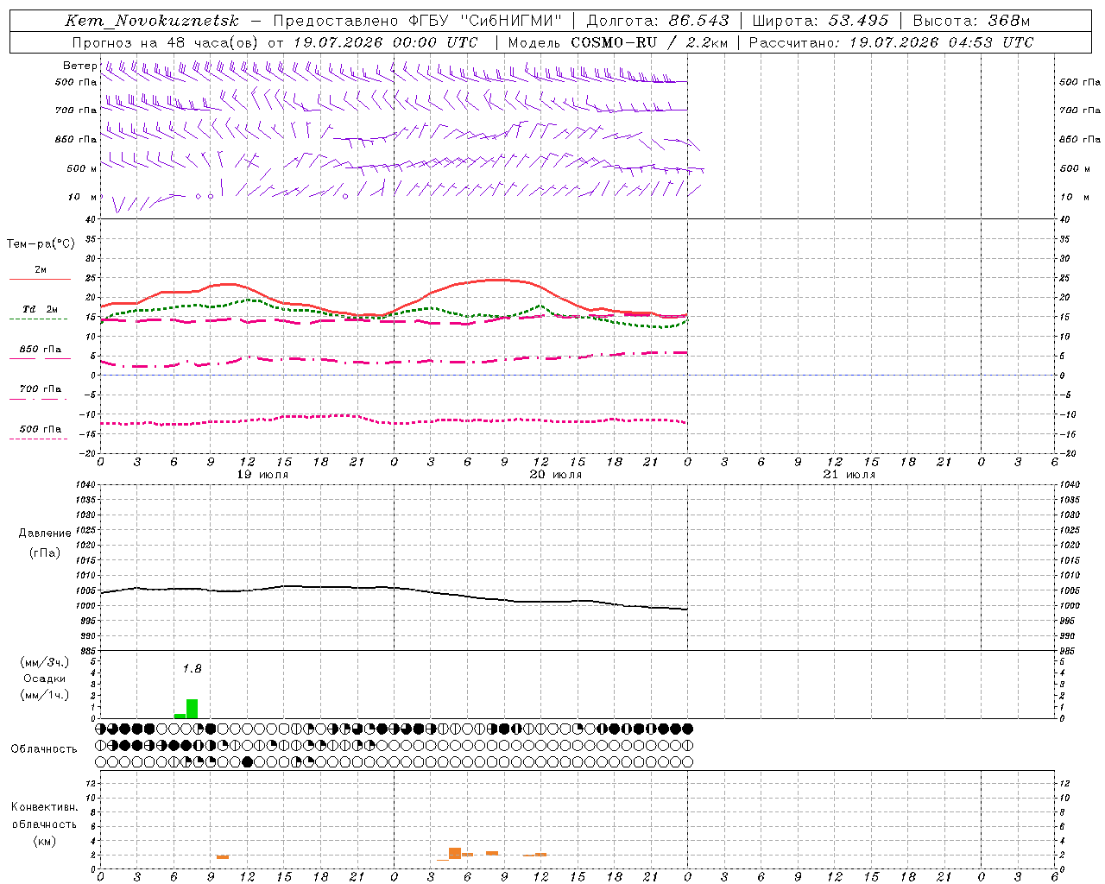Select the latitude value 53.495
Image resolution: width=1105 pixels, height=884 pixels.
pos(858,21)
